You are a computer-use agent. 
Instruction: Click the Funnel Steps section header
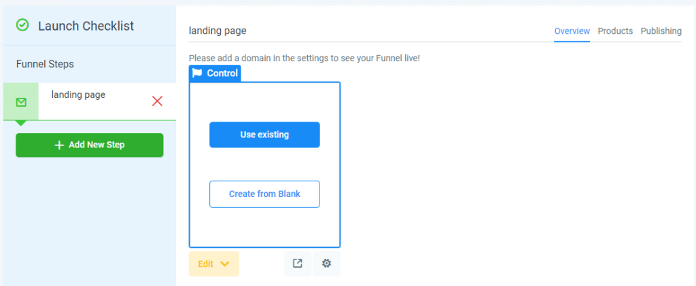point(45,65)
